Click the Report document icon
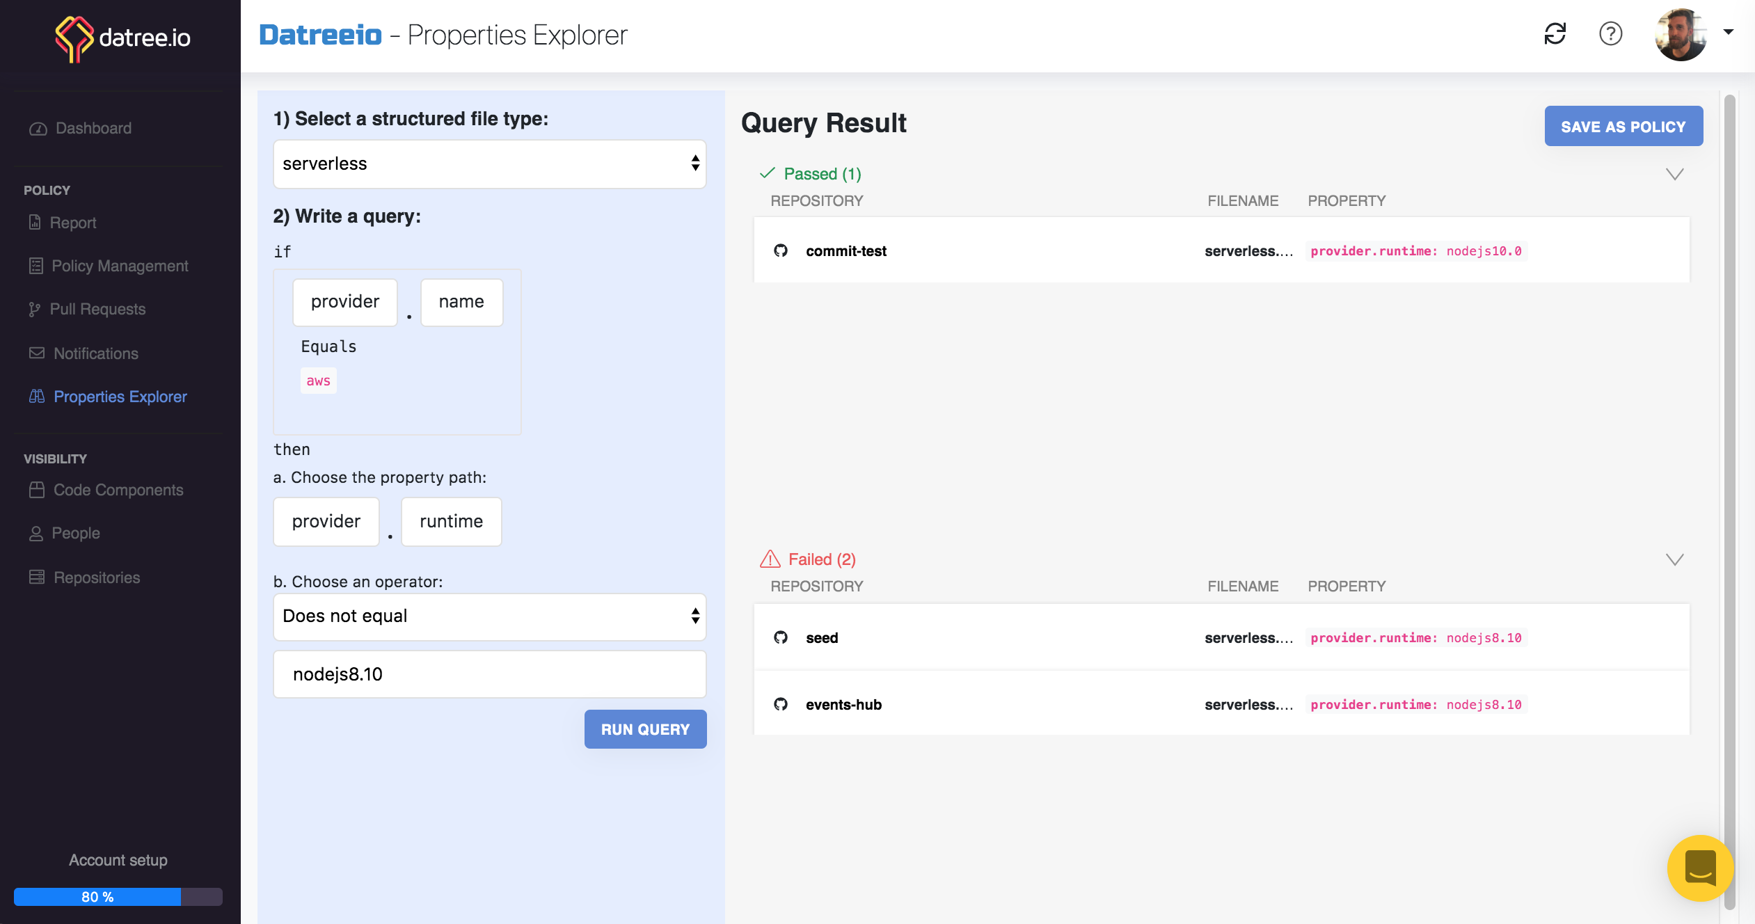1755x924 pixels. point(35,222)
